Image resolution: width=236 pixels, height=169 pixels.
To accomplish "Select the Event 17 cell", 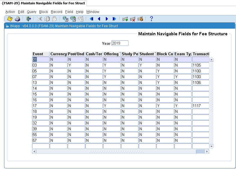I will click(41, 106).
